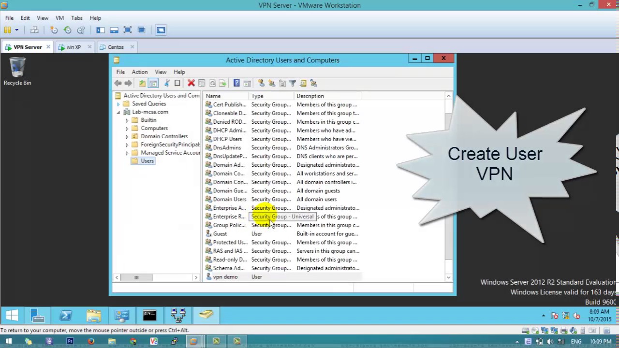Show hidden icons in guest tray
Viewport: 619px width, 348px height.
tap(544, 316)
